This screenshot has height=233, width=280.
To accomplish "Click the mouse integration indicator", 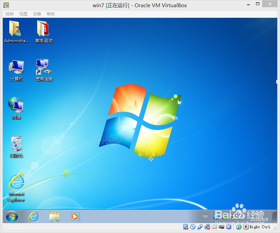I will tap(238, 227).
